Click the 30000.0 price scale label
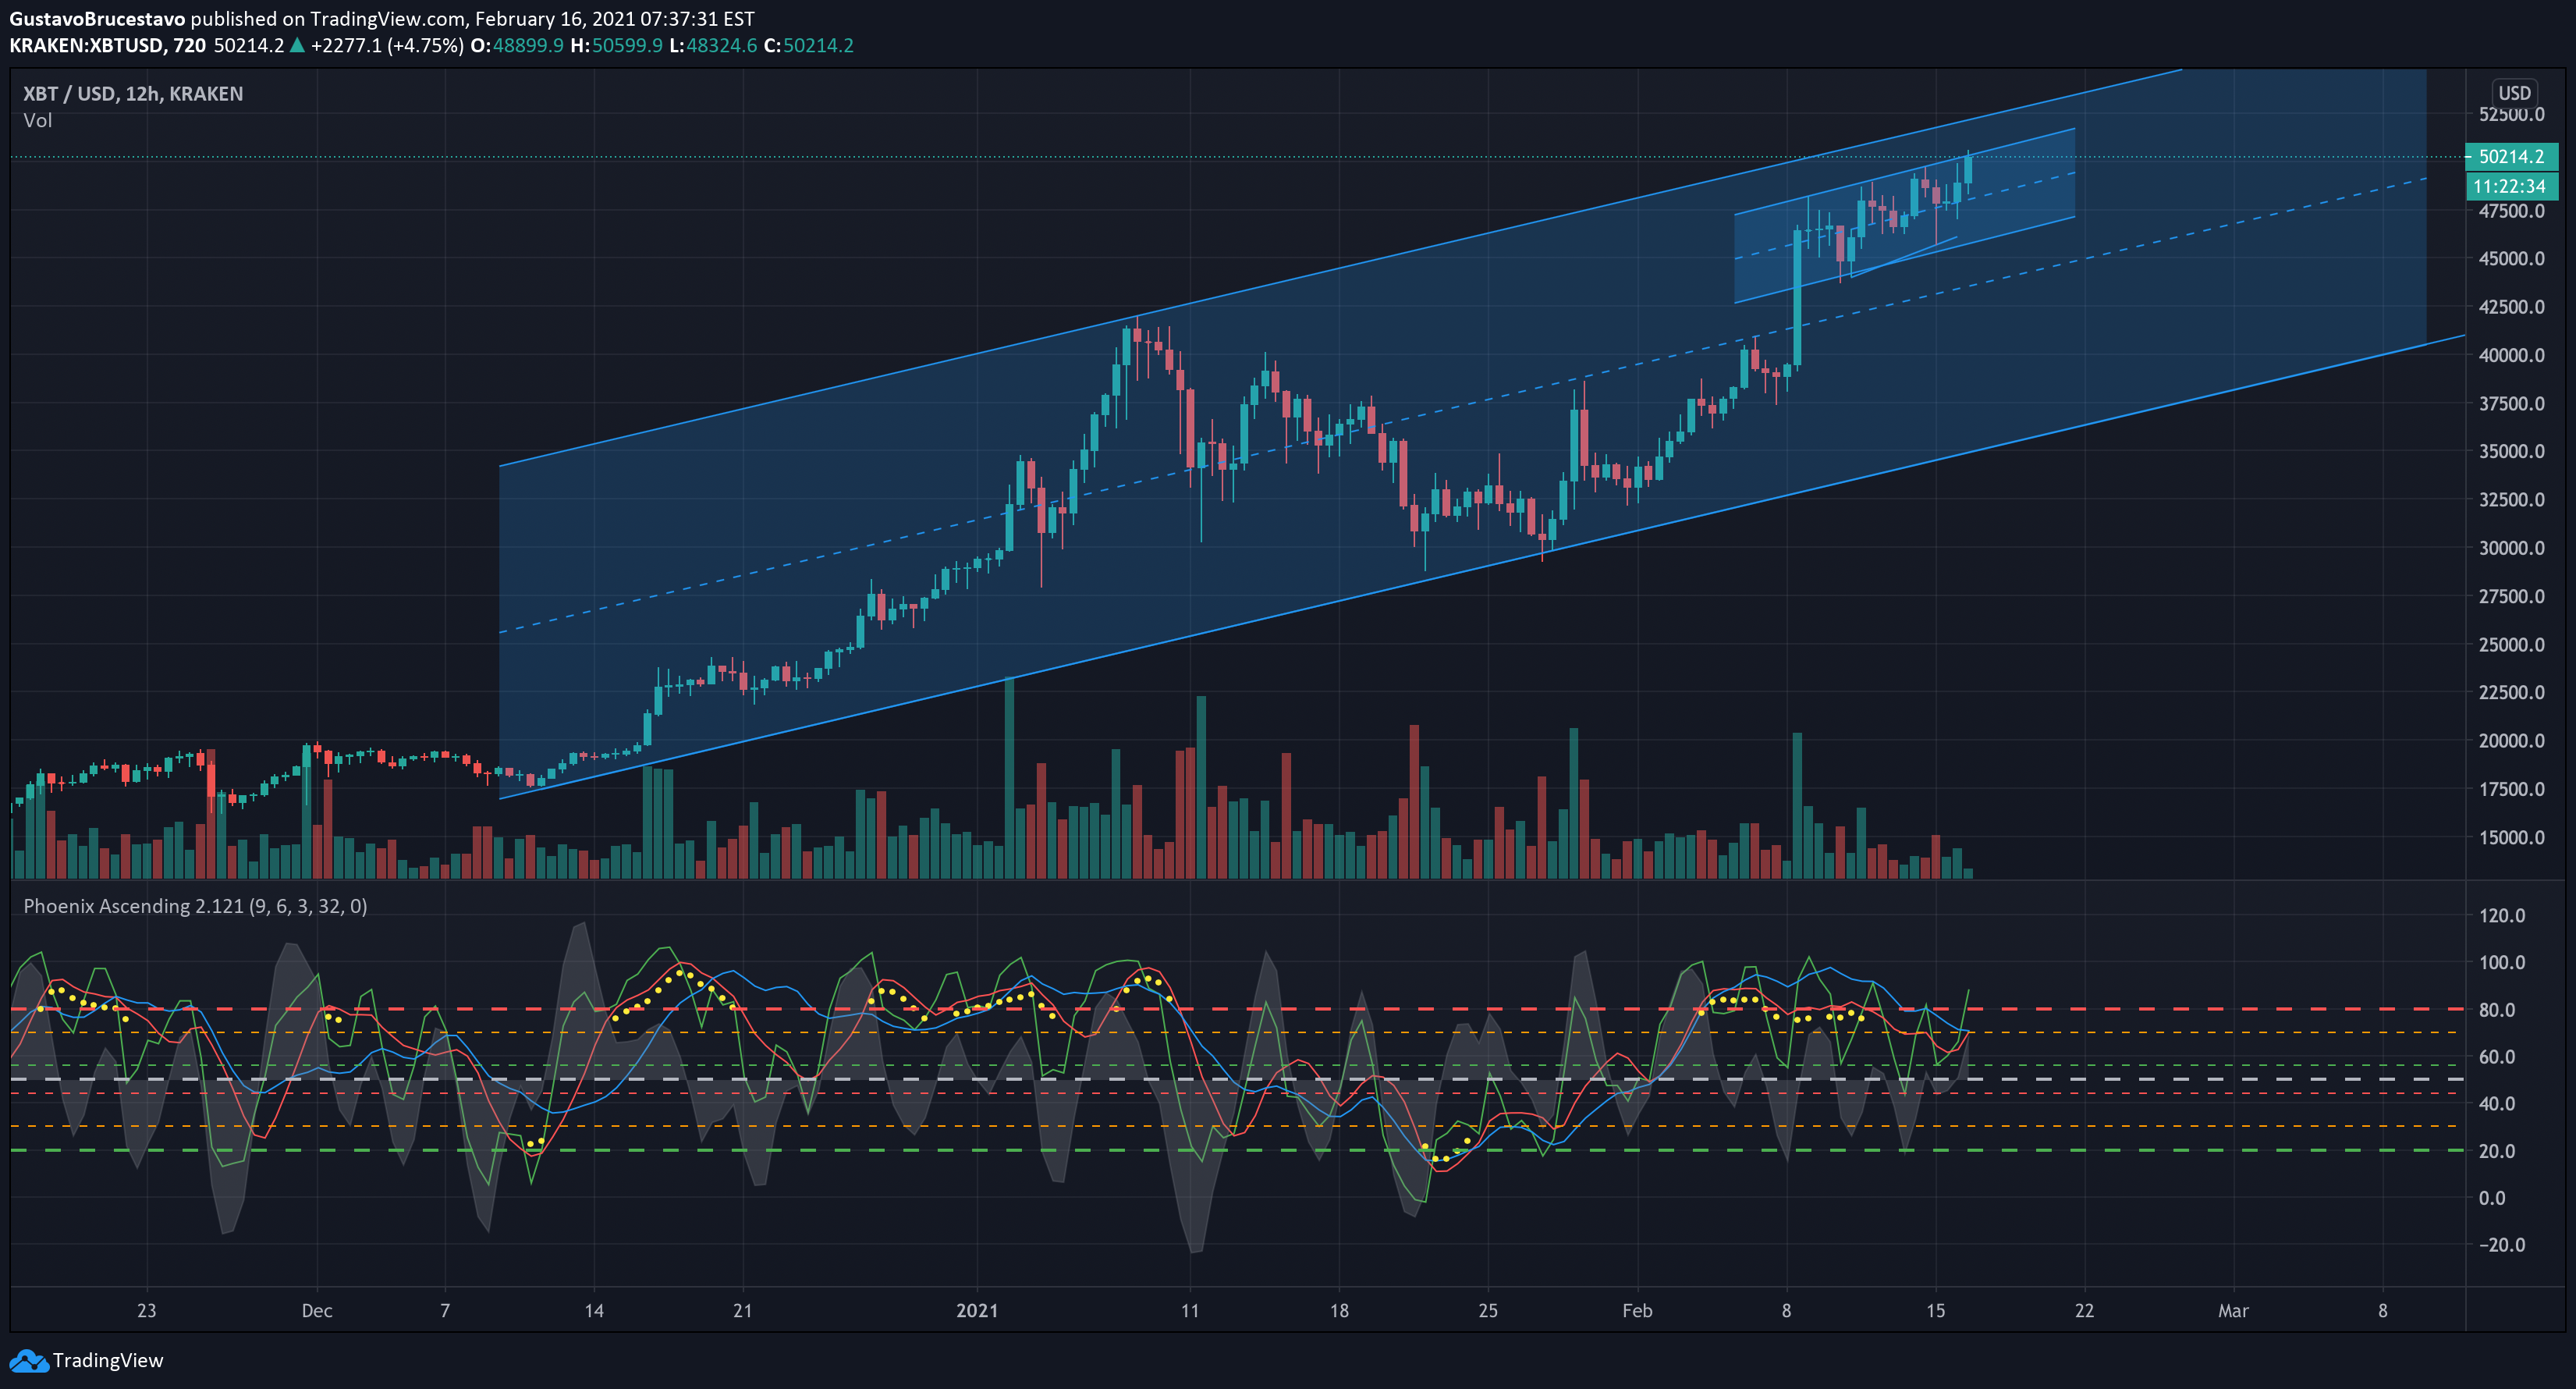2576x1389 pixels. click(2511, 548)
